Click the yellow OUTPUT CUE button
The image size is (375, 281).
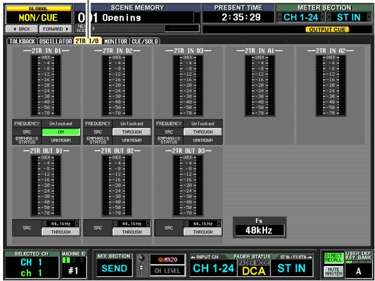(x=327, y=30)
